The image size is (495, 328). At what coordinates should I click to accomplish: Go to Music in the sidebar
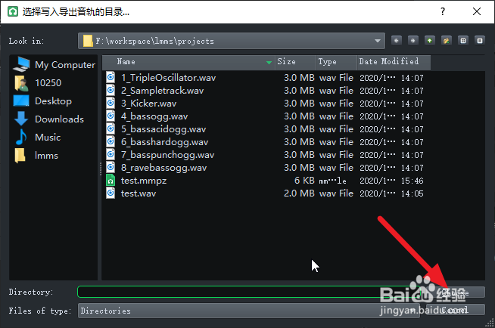[x=37, y=138]
